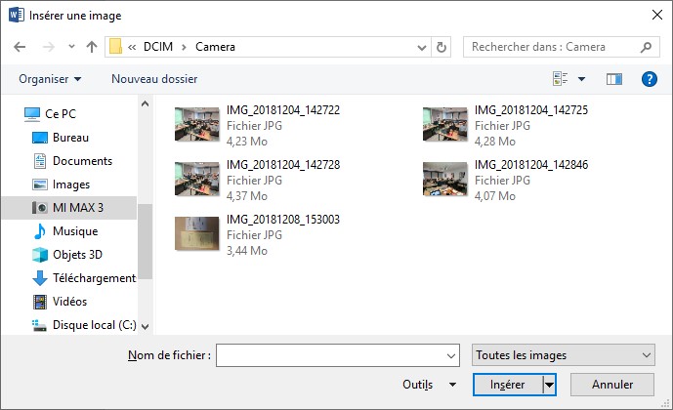Select MI MAX 3 device in sidebar

click(77, 208)
